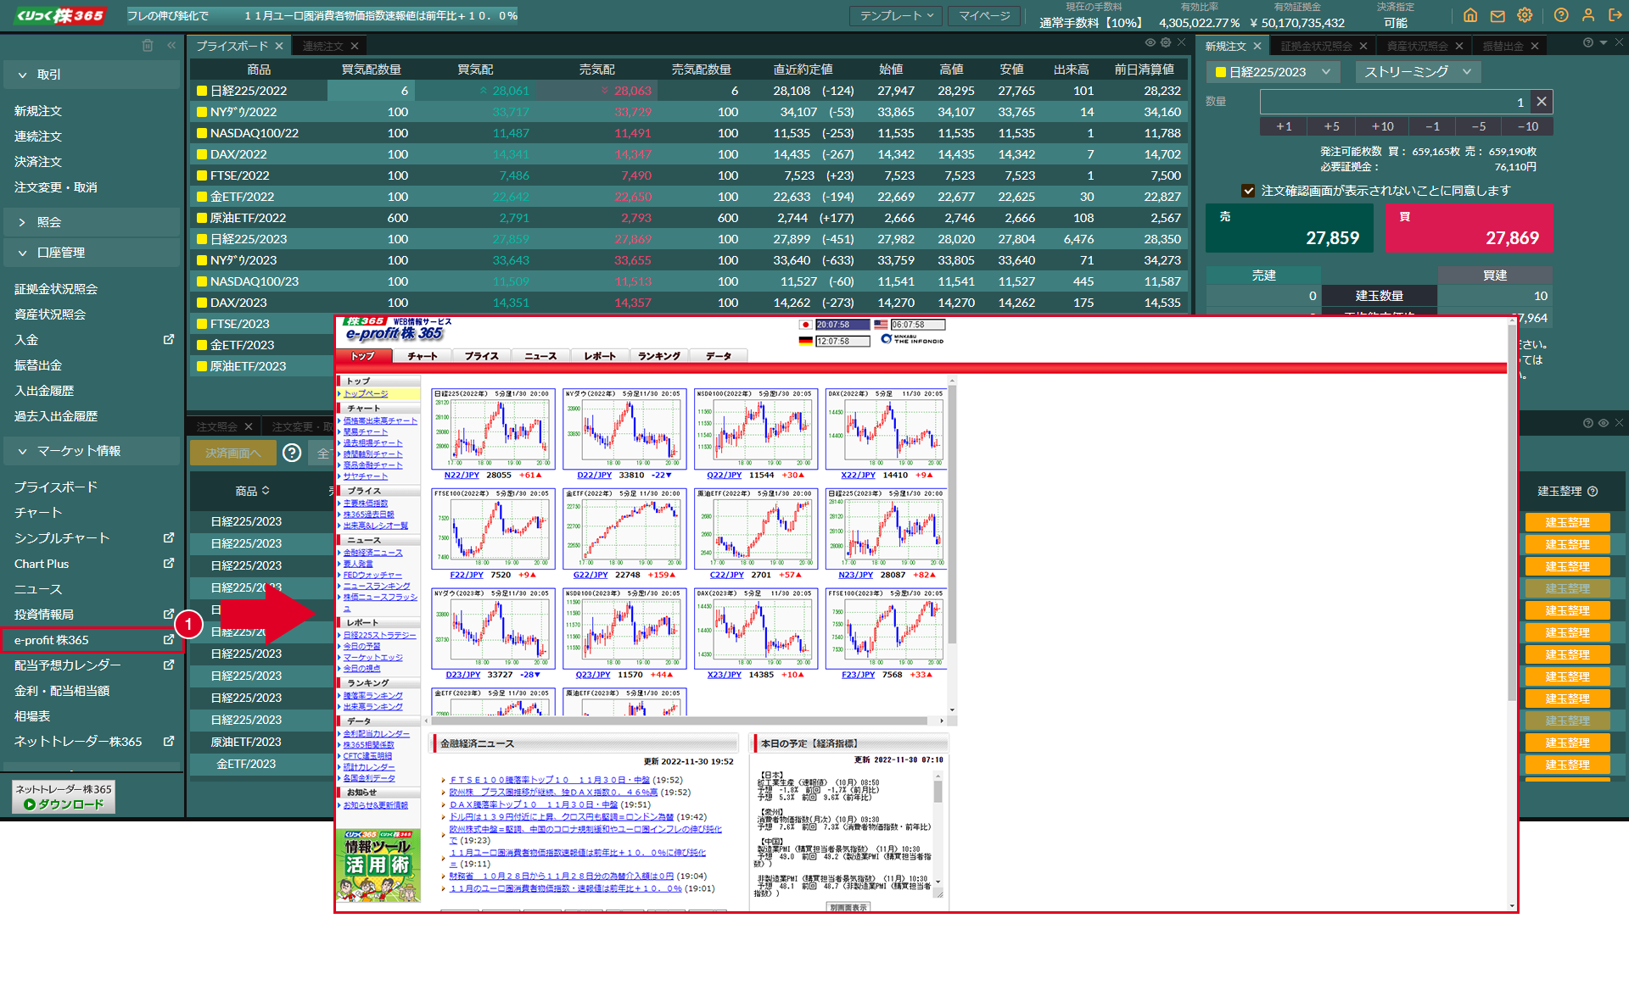
Task: Click the ネットトレーダー株365 ダウンロード button
Action: [64, 797]
